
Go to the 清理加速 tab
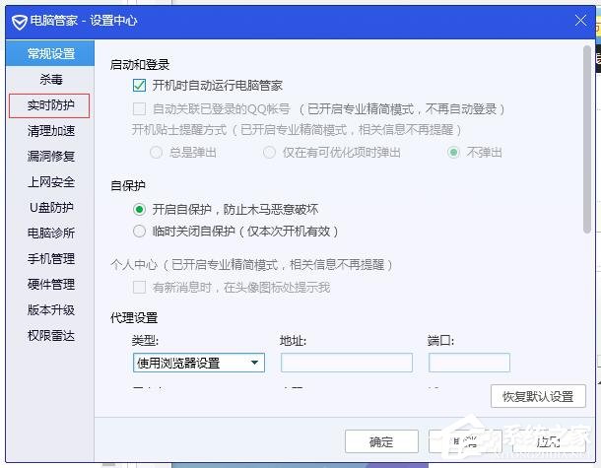click(50, 131)
